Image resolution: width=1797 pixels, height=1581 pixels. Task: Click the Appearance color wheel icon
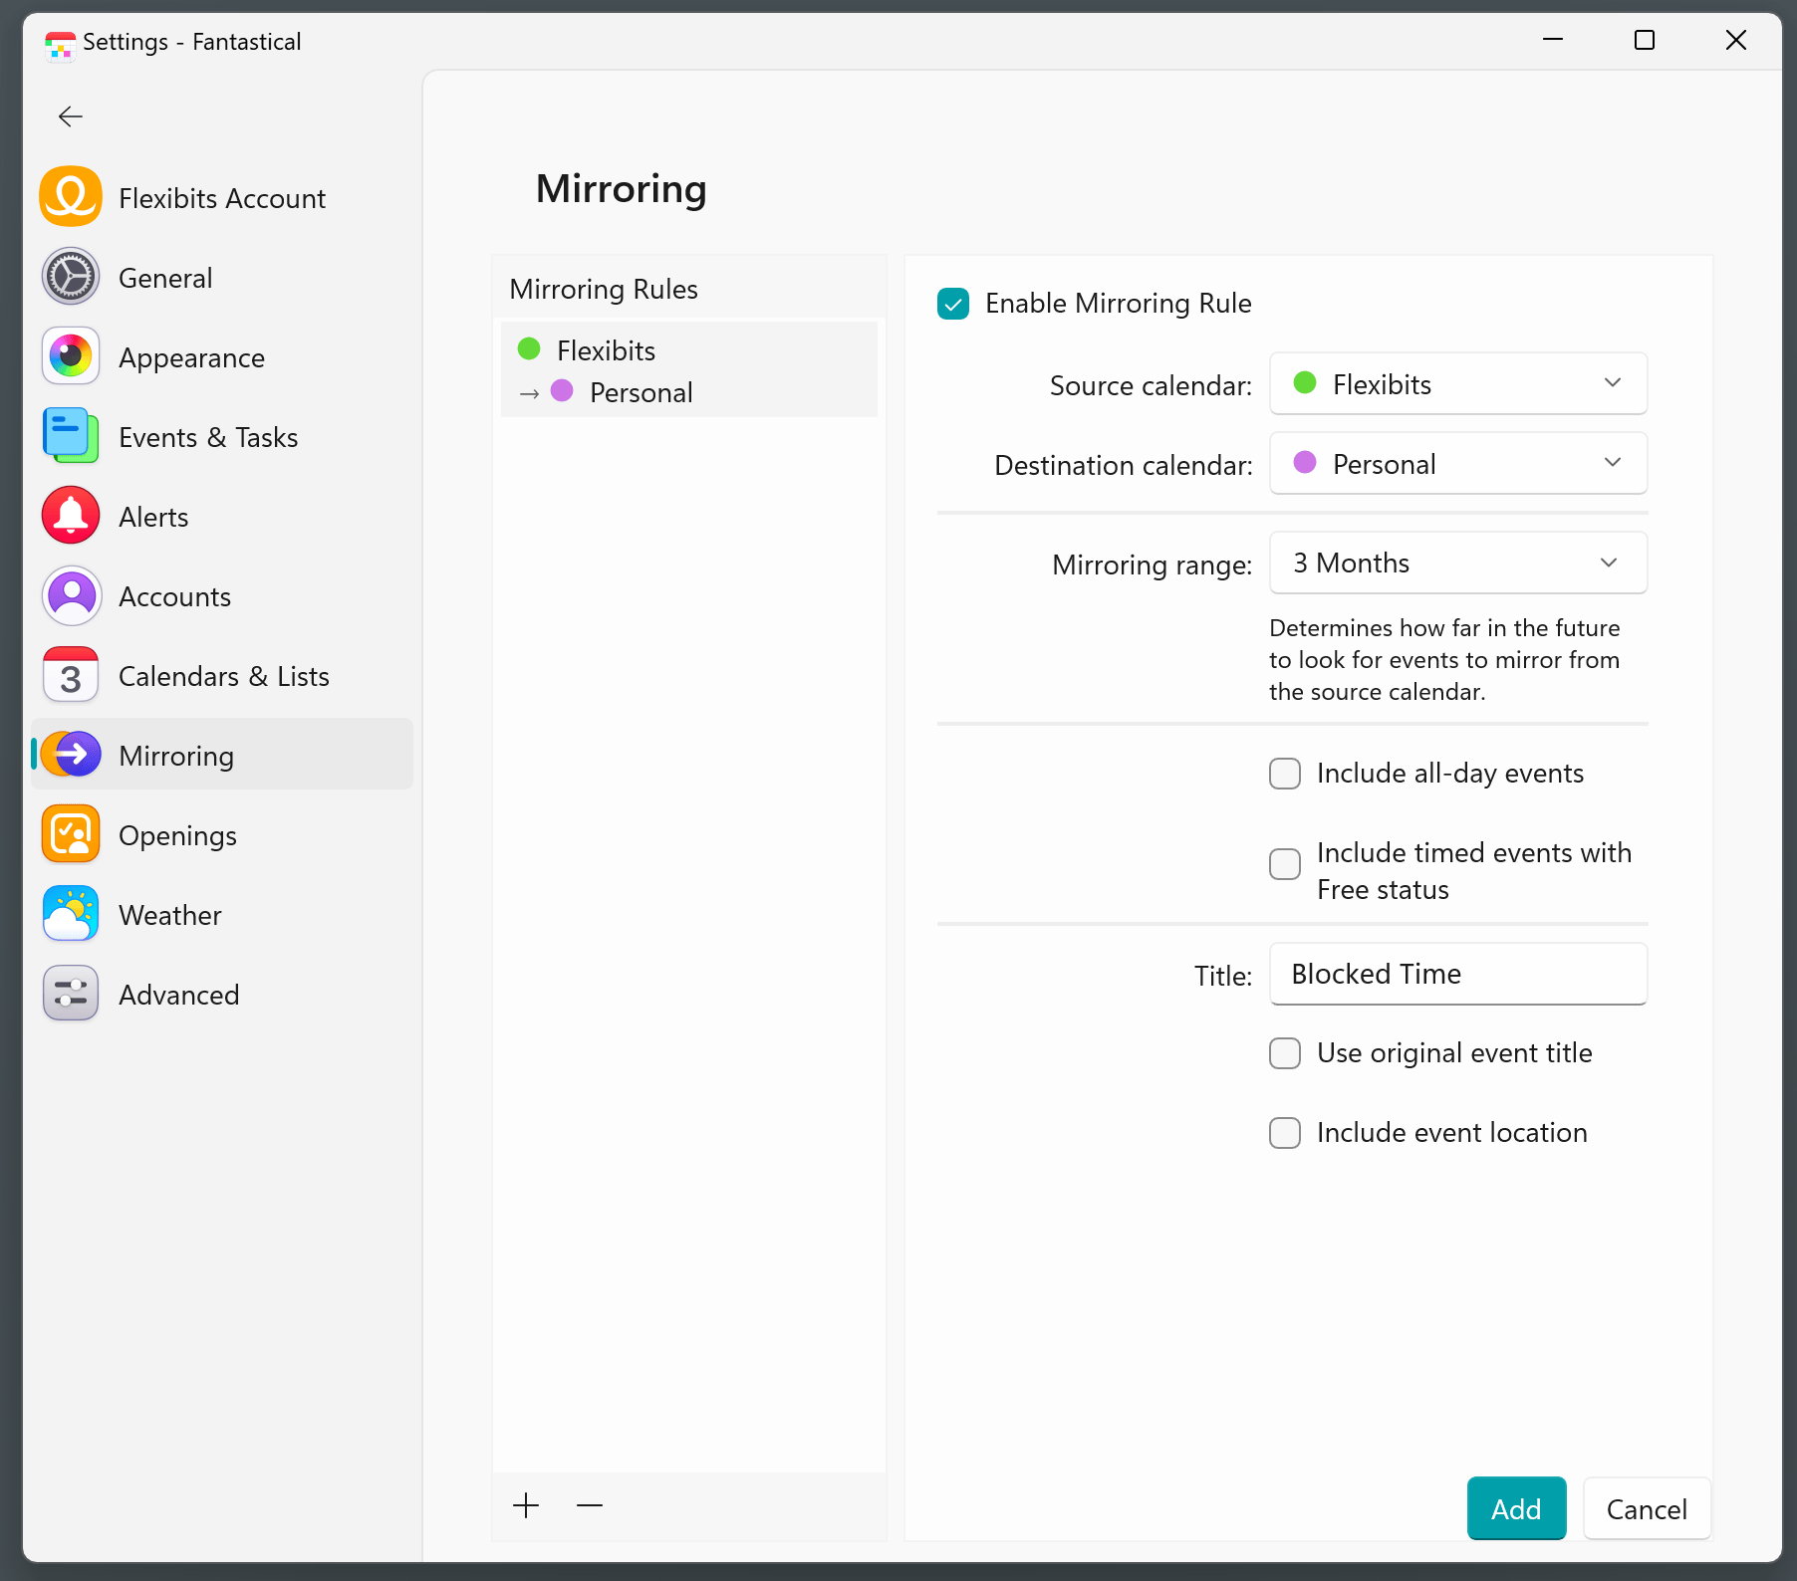71,356
